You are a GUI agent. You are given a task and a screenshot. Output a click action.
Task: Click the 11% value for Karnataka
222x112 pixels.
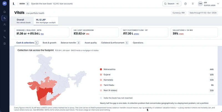coord(212,80)
